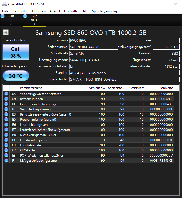Viewport: 182px width, 198px height.
Task: Click the drive title Samsung SSD 860 QVO 1TB
Action: click(91, 33)
